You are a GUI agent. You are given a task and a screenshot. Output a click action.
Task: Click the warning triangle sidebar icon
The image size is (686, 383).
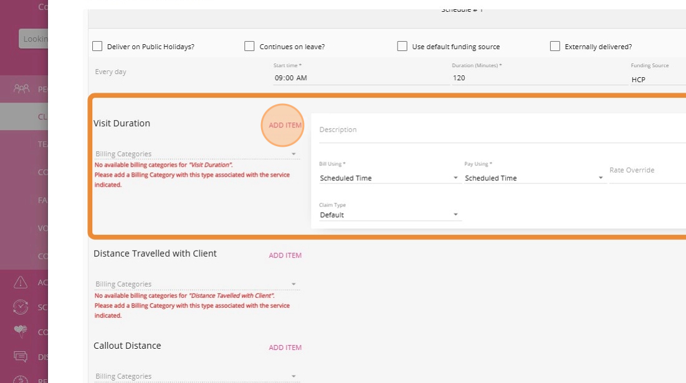tap(21, 282)
